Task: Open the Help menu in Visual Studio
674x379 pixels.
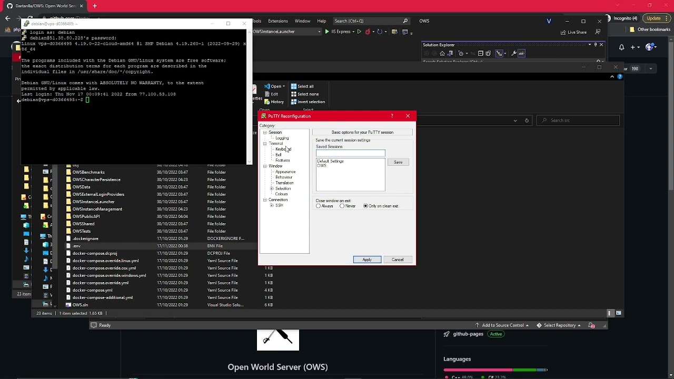Action: pos(322,21)
